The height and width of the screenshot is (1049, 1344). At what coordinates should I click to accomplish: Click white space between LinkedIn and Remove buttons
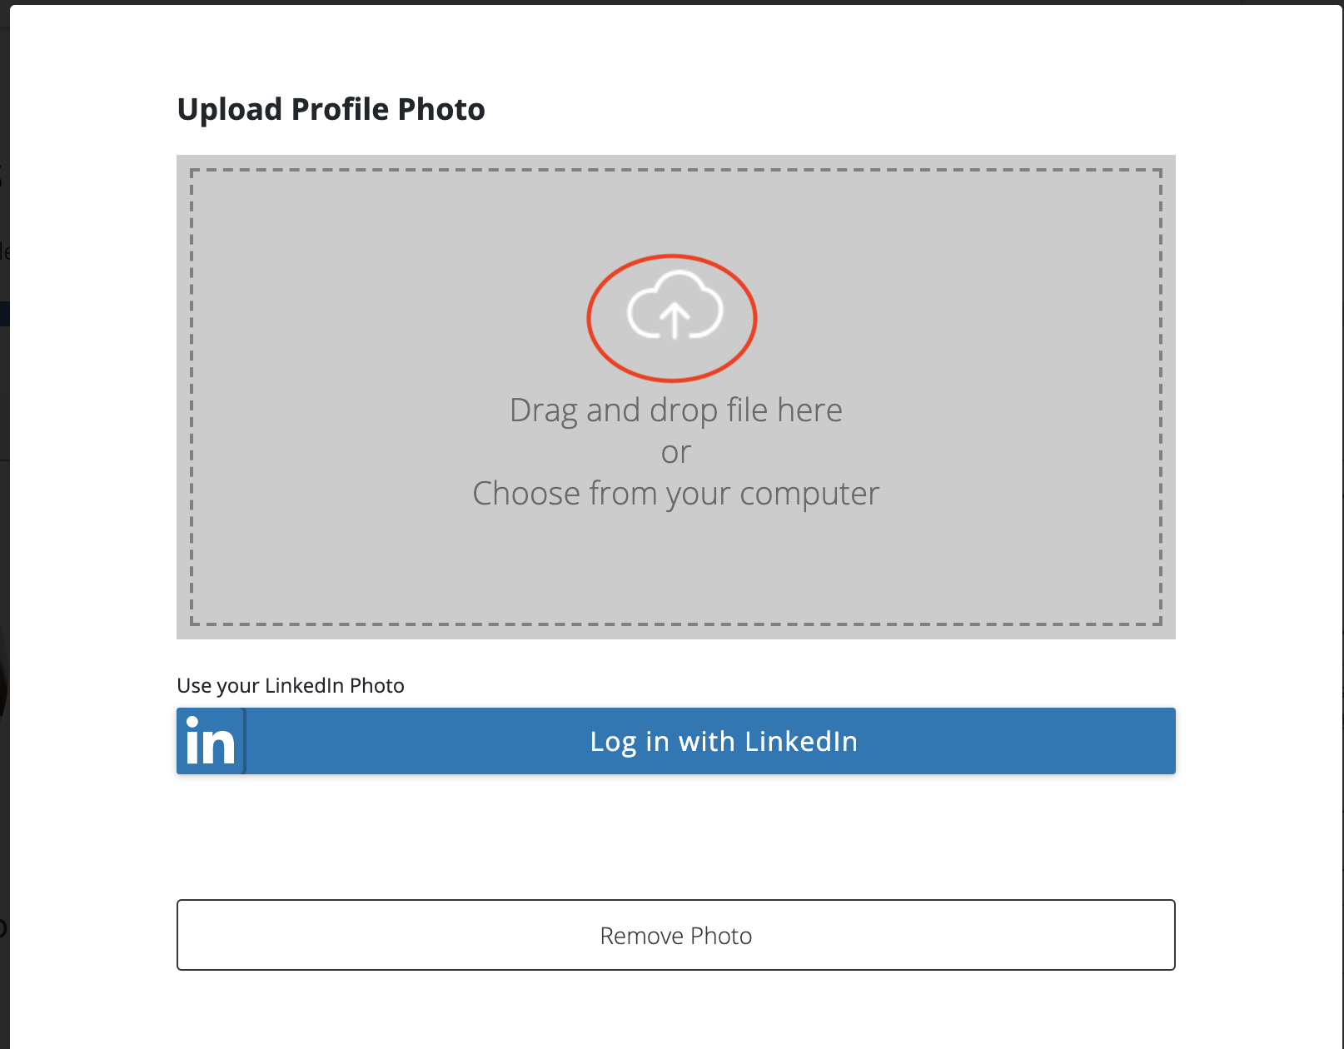[x=676, y=837]
